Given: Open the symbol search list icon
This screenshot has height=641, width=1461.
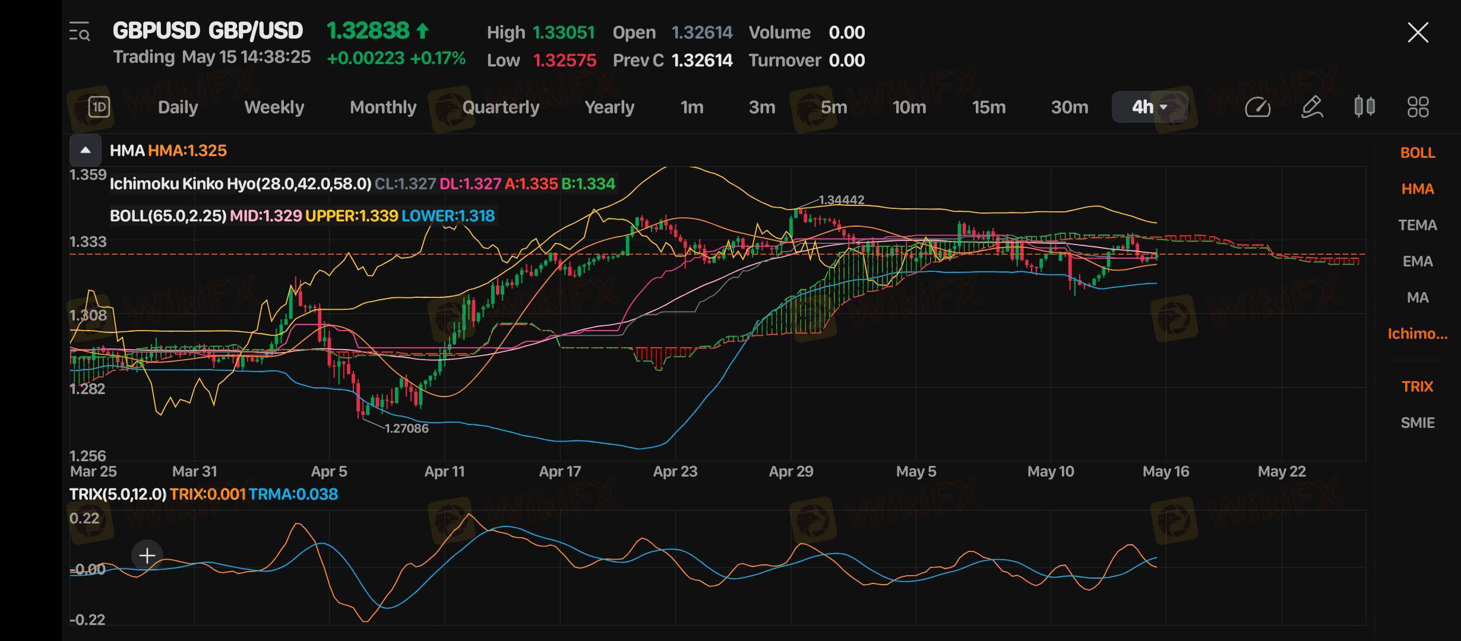Looking at the screenshot, I should click(x=80, y=32).
